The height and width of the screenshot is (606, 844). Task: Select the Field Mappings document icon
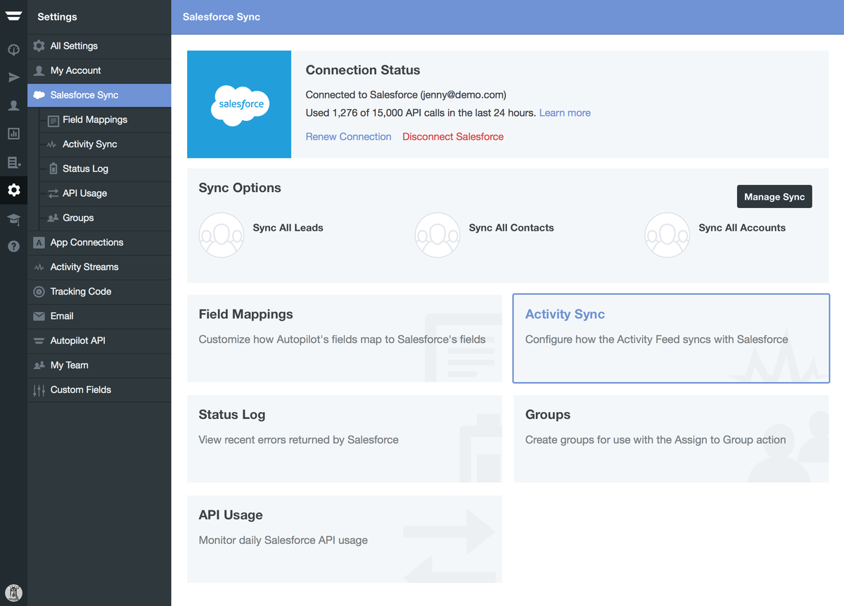[53, 120]
